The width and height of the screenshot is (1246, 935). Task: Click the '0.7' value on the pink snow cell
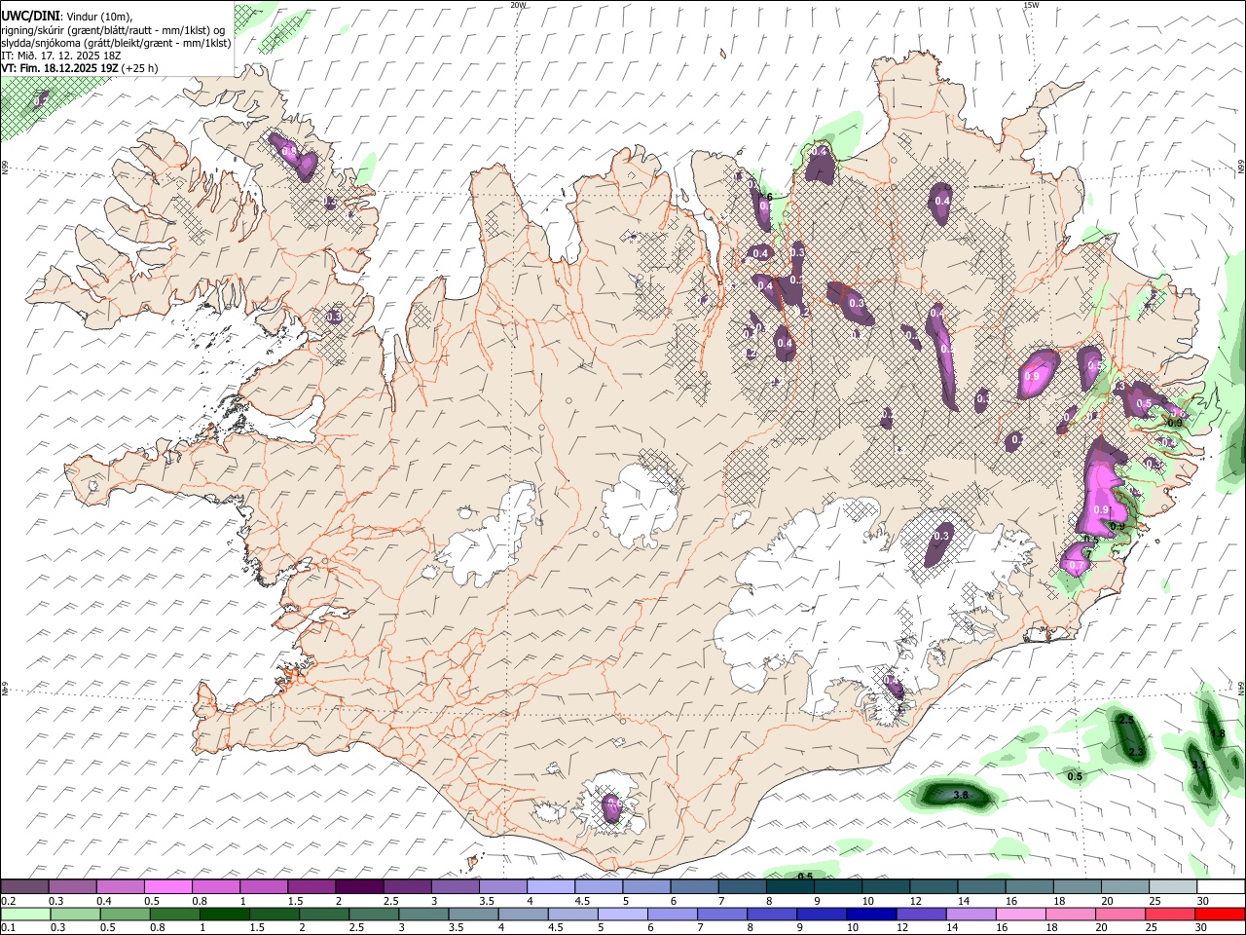[1077, 566]
